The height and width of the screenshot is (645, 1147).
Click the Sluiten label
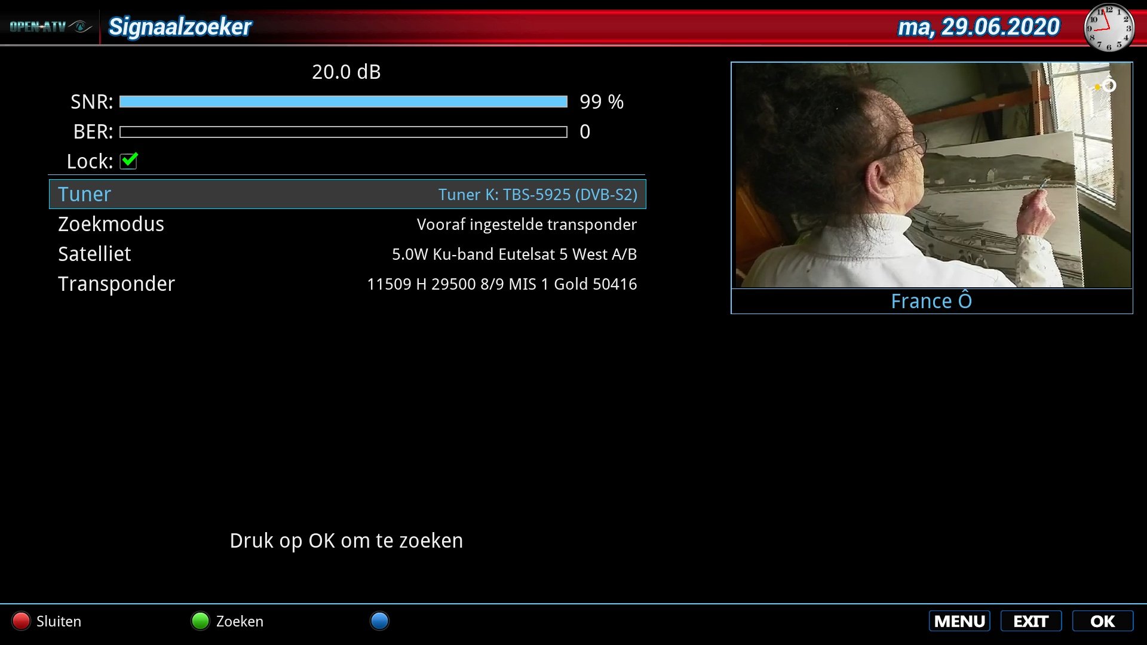tap(59, 621)
